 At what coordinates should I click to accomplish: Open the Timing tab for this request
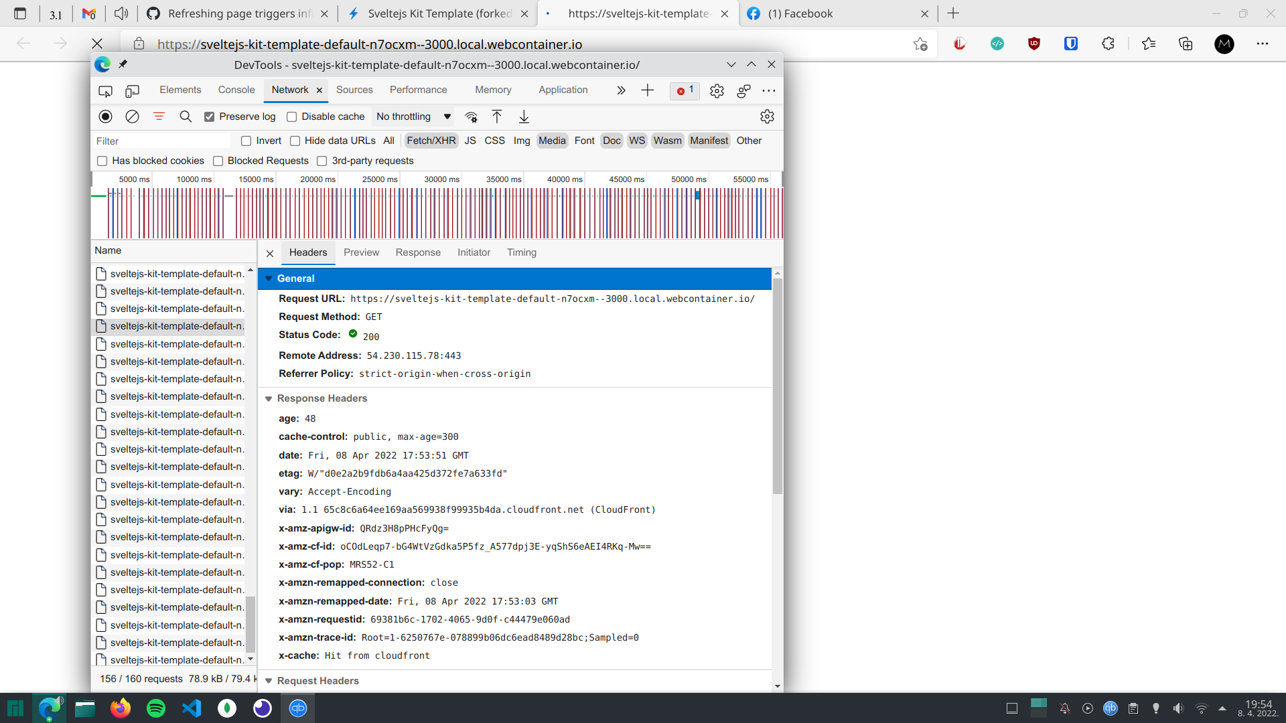click(x=522, y=252)
